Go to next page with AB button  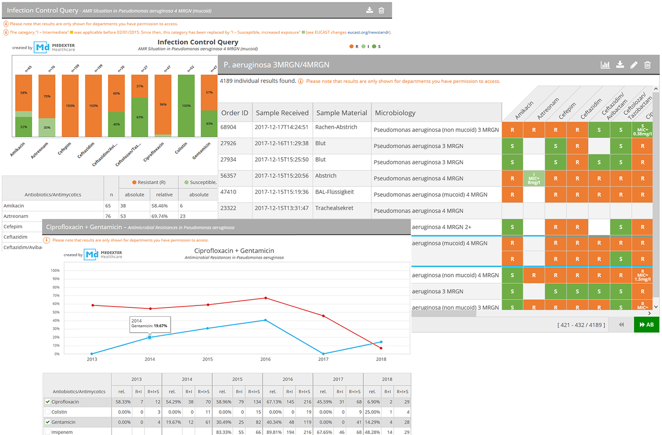pos(647,325)
